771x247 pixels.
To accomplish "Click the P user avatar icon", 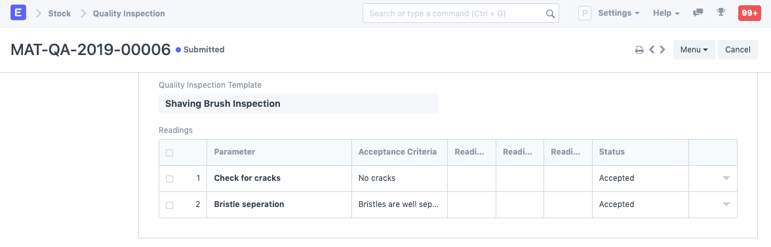I will coord(584,13).
